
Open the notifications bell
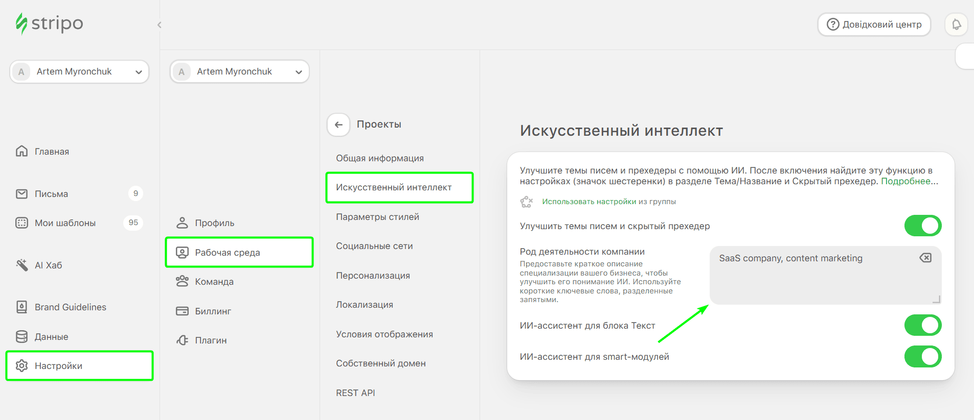coord(956,24)
